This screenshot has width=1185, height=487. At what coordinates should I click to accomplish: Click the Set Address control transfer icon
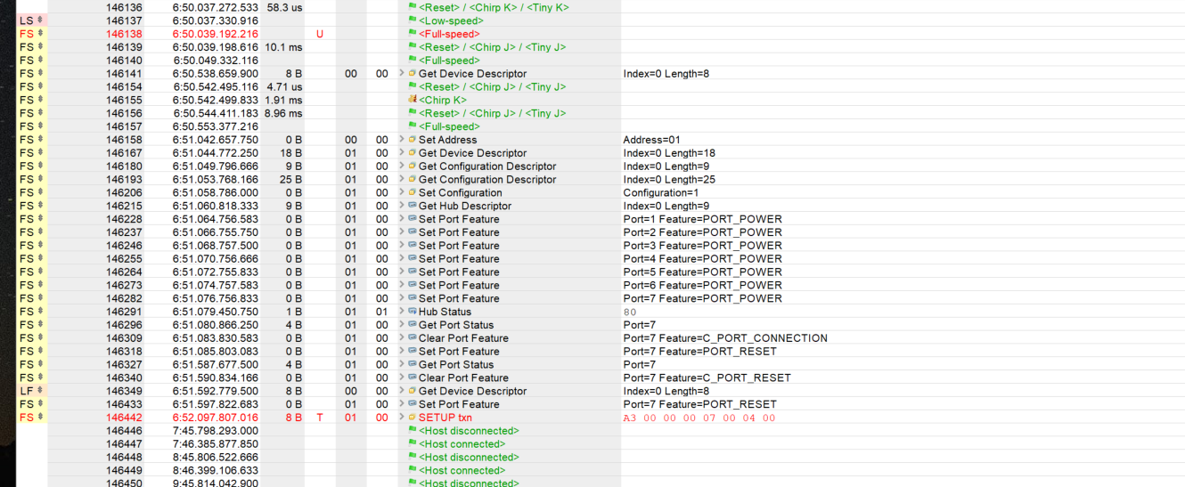pos(412,140)
